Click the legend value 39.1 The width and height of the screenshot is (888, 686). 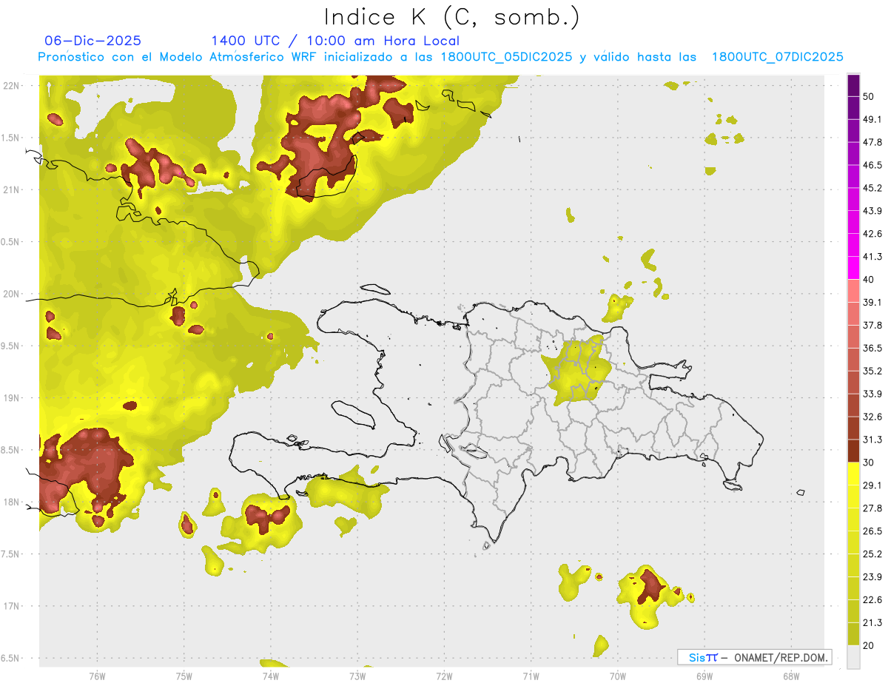click(872, 302)
